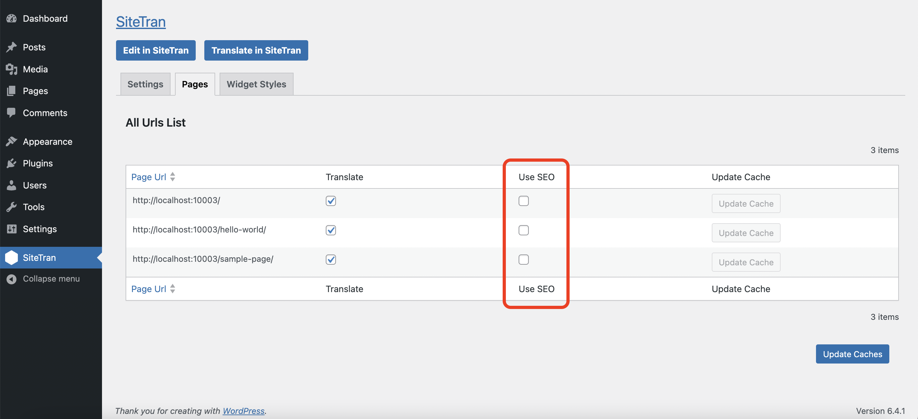
Task: Open Tools in the admin menu
Action: 51,207
